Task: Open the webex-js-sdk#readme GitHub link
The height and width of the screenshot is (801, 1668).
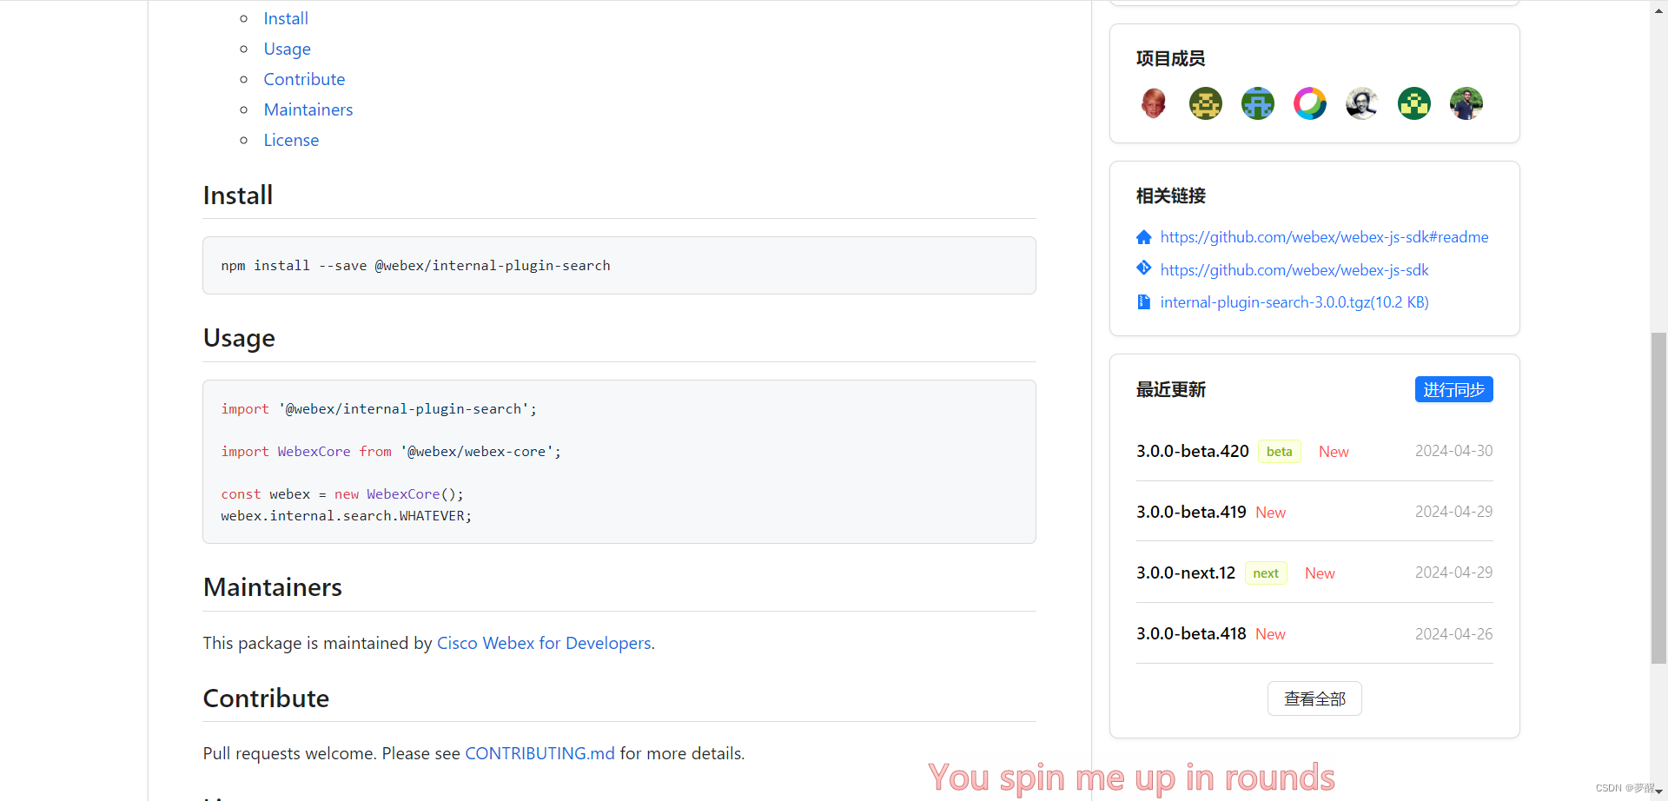Action: click(1324, 236)
